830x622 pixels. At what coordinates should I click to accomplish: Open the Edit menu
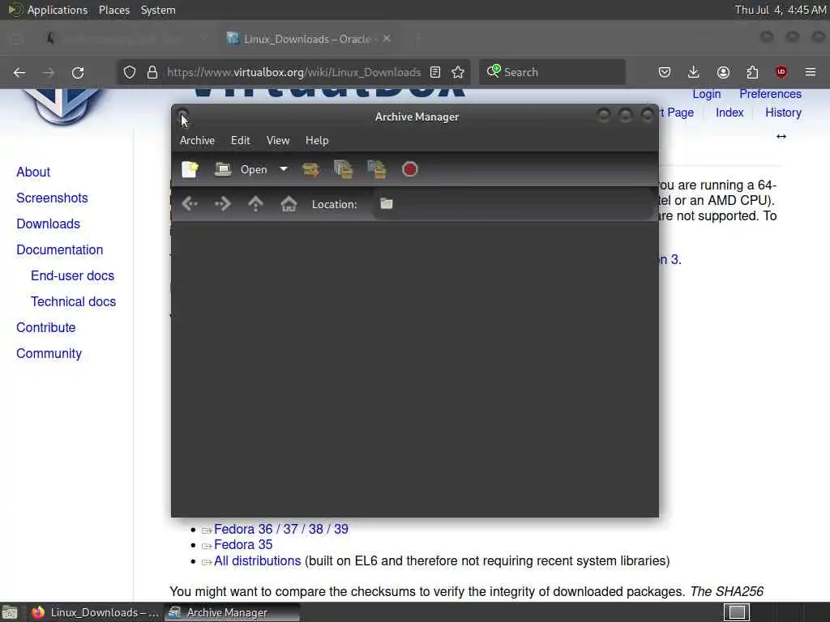click(240, 140)
